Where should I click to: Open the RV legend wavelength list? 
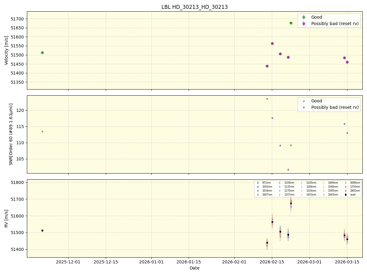[x=307, y=189]
